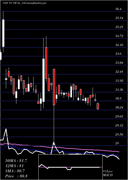The height and width of the screenshot is (180, 128).
Task: Click the 30.24 price axis label
Action: 119,107
